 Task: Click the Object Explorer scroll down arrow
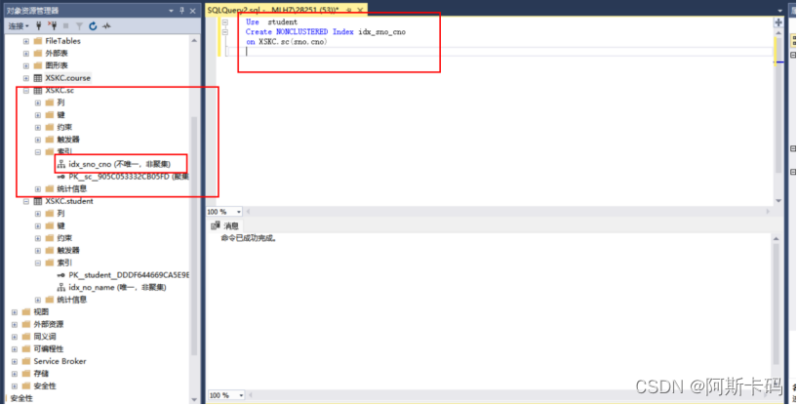coord(194,399)
